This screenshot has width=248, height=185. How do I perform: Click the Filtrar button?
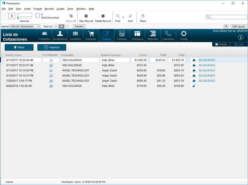tap(19, 47)
